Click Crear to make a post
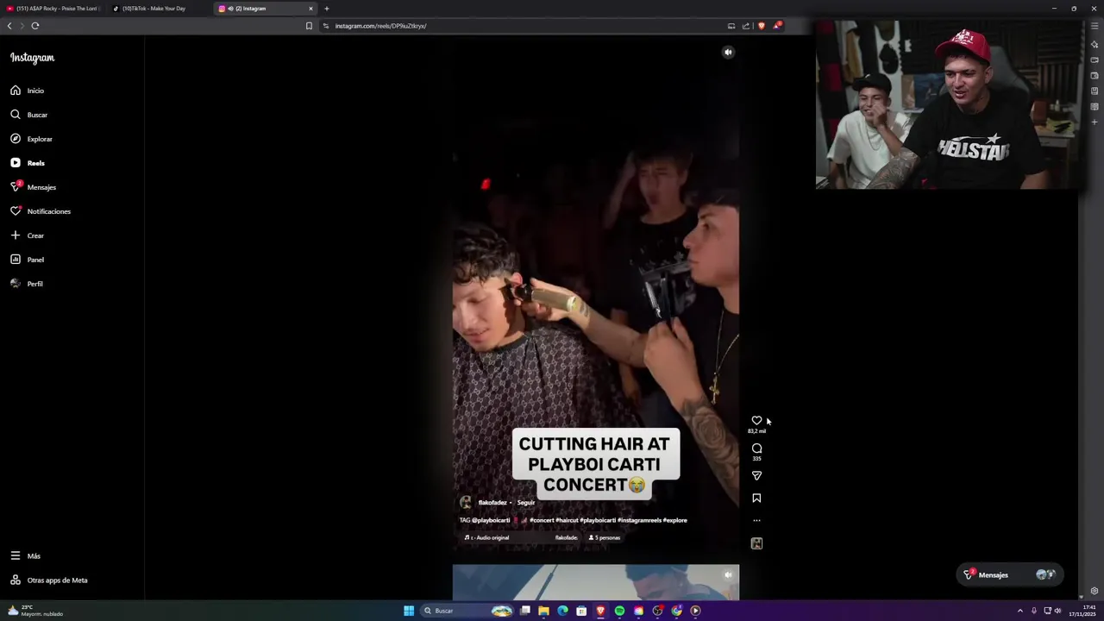The image size is (1104, 621). pos(28,235)
